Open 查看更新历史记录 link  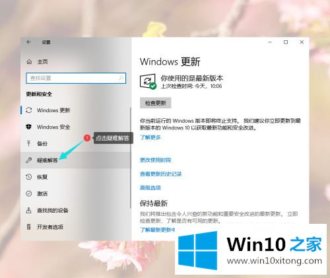(161, 174)
